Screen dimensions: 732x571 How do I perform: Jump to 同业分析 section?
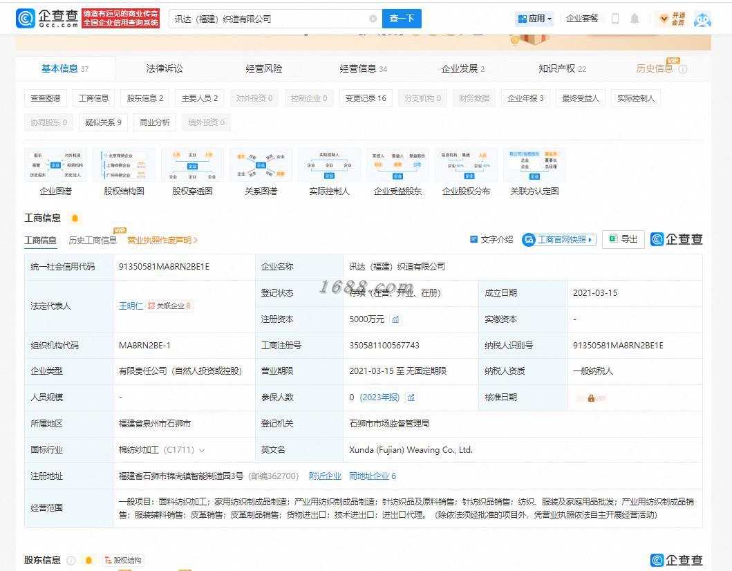pos(155,122)
